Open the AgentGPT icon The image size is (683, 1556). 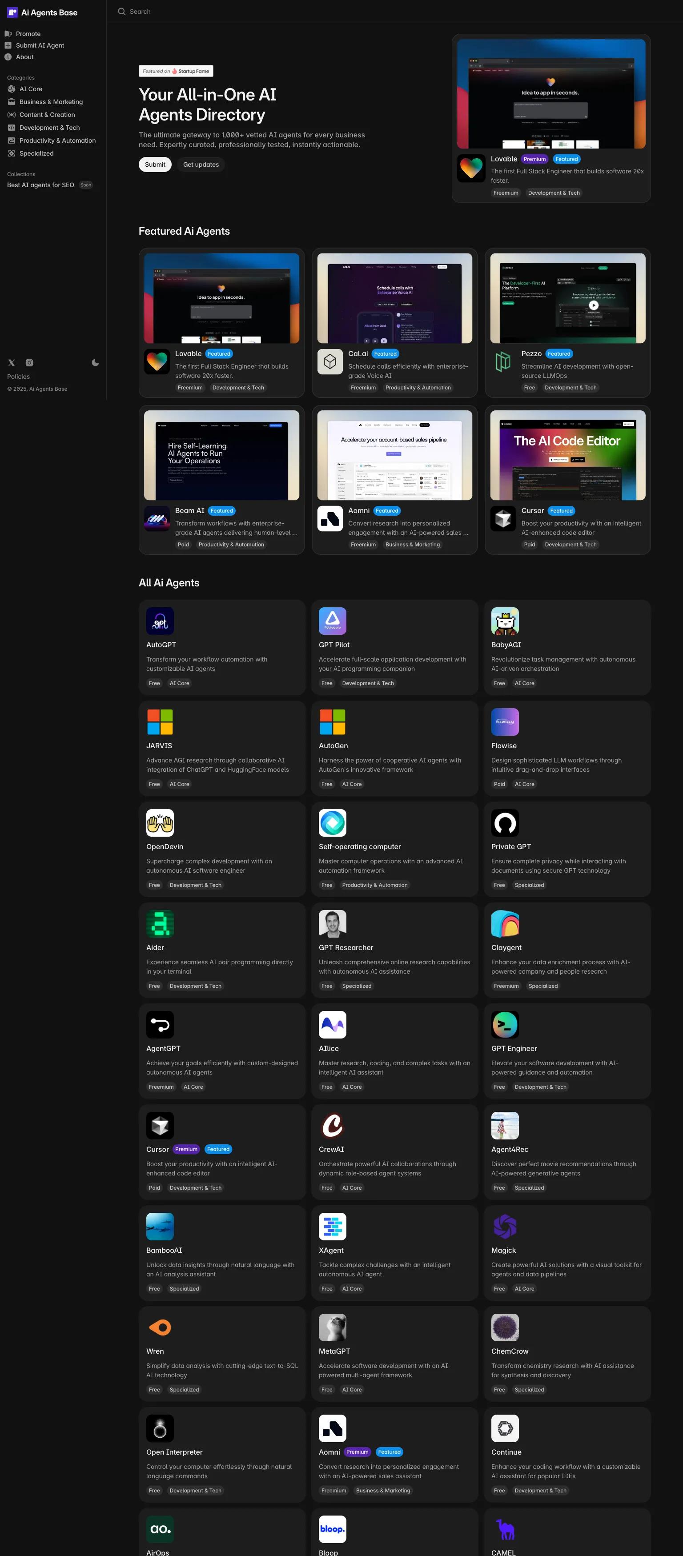(x=160, y=1024)
